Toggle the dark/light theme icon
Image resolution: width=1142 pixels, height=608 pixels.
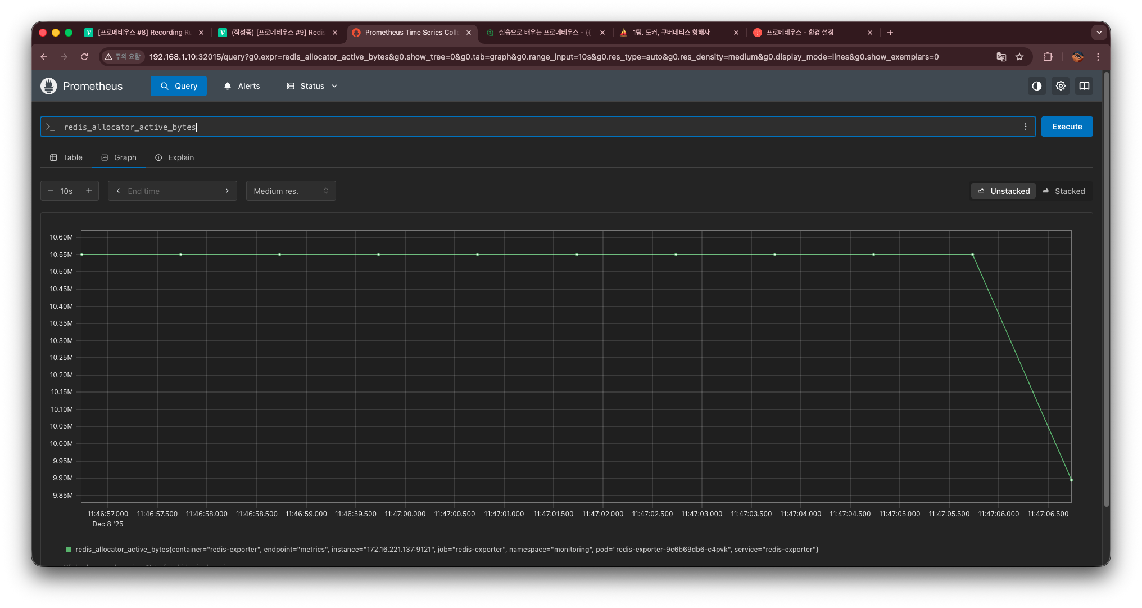click(x=1036, y=86)
